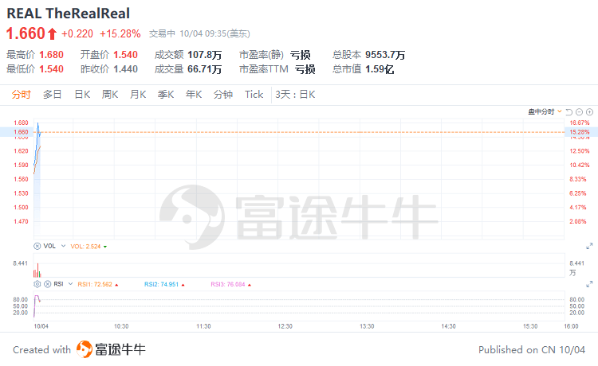Click the +15.28% change percentage

coord(120,34)
